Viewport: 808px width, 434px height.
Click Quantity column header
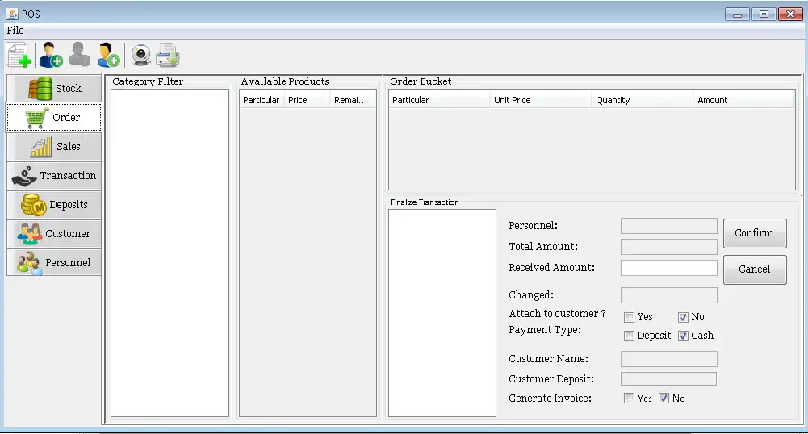click(x=643, y=100)
